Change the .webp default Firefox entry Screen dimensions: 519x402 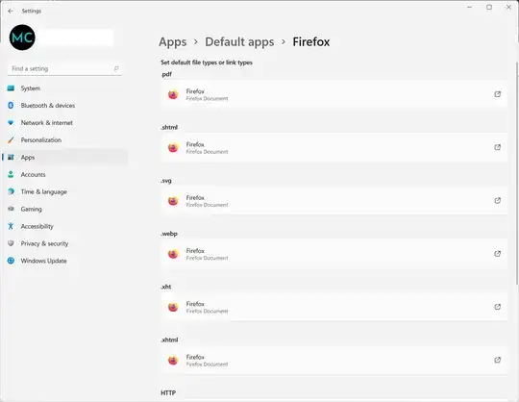point(334,254)
